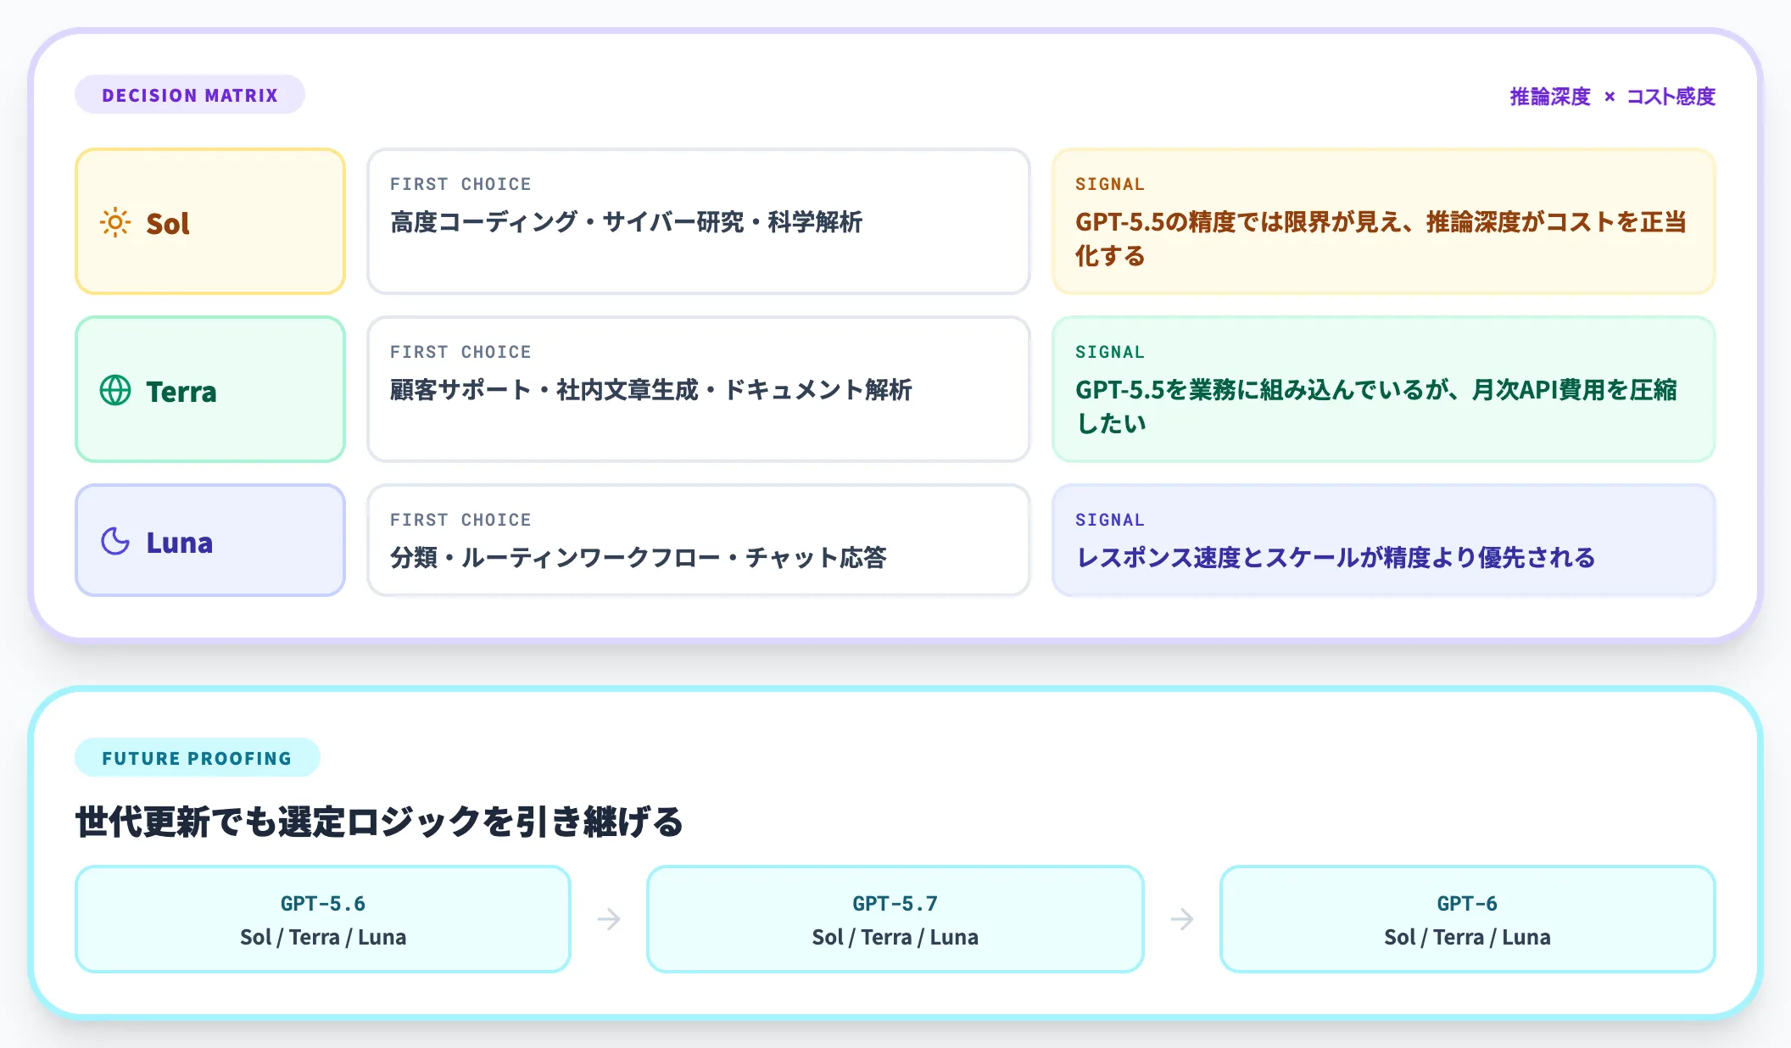Select the Luna model card
Screen dimensions: 1791x1048
(x=210, y=540)
